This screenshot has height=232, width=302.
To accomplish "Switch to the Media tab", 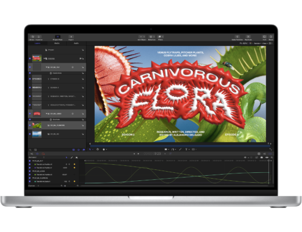I will 57,43.
